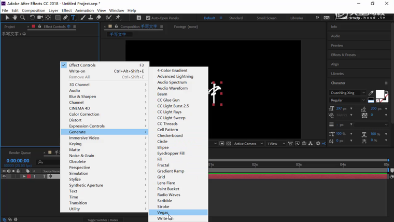Select the Brush tool
The height and width of the screenshot is (222, 394).
[83, 18]
